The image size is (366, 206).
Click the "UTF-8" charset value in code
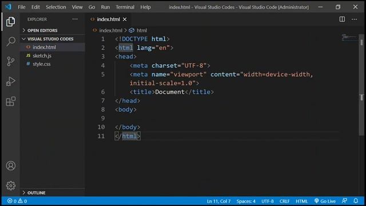[194, 66]
